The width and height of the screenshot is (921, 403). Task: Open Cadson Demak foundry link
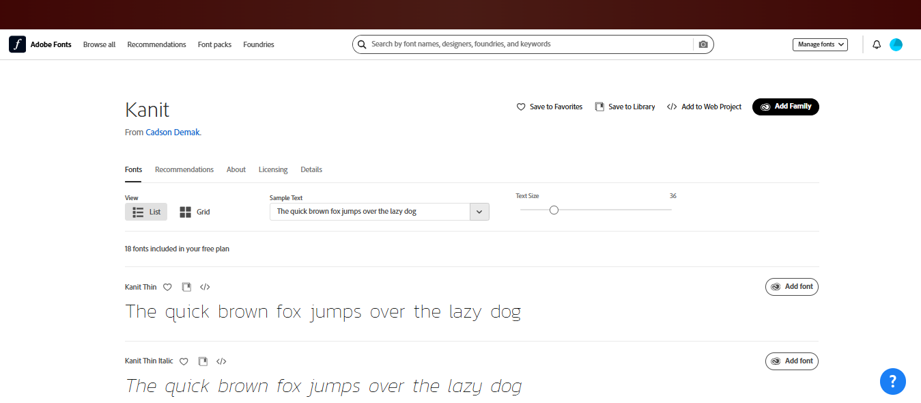pos(173,133)
